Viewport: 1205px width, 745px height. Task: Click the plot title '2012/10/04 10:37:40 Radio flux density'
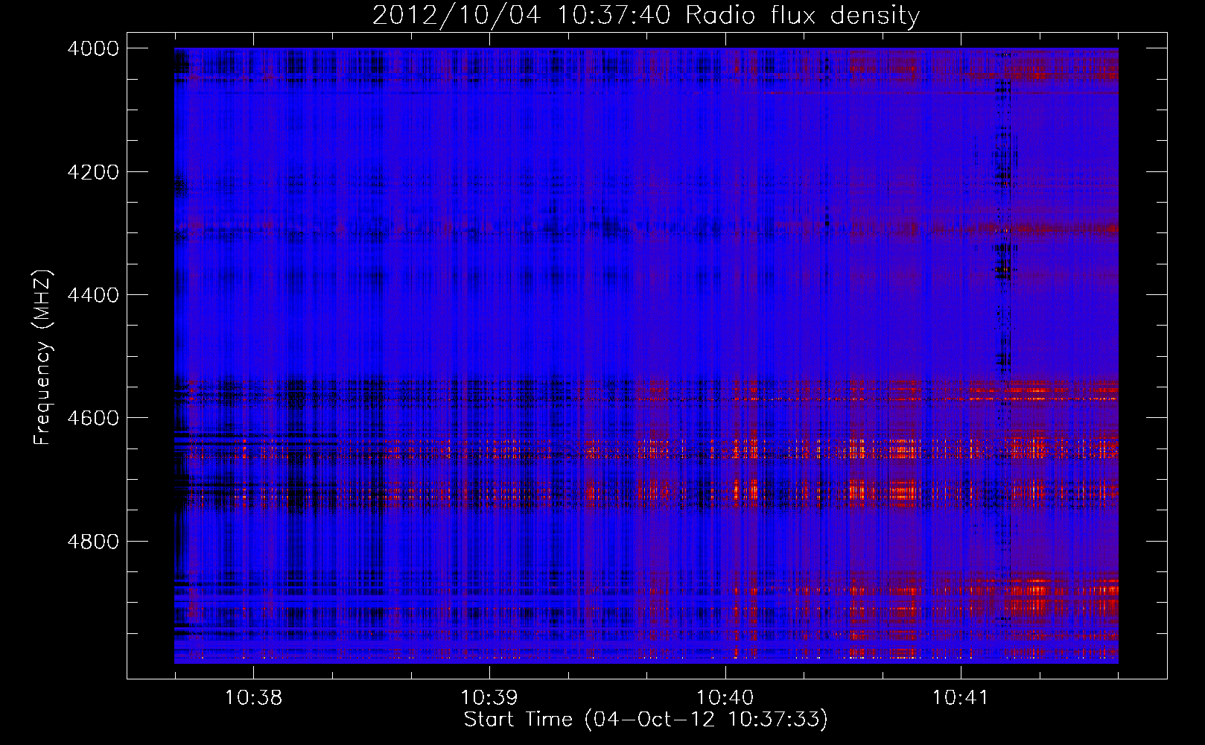pyautogui.click(x=646, y=16)
